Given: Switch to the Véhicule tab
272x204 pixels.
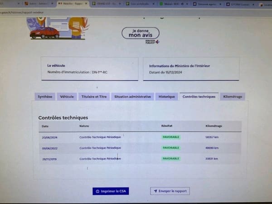Looking at the screenshot, I should pos(67,97).
